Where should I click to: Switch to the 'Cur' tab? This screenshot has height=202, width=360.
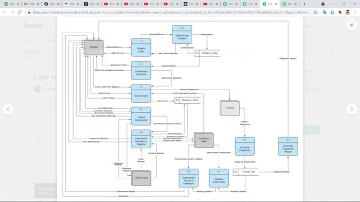(92, 4)
